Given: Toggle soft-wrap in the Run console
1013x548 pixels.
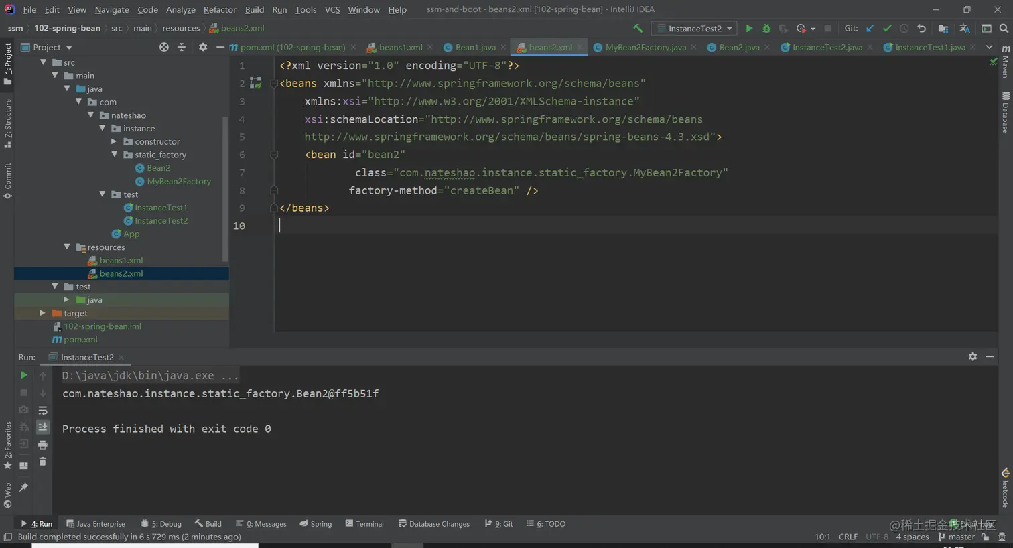Looking at the screenshot, I should [x=43, y=410].
